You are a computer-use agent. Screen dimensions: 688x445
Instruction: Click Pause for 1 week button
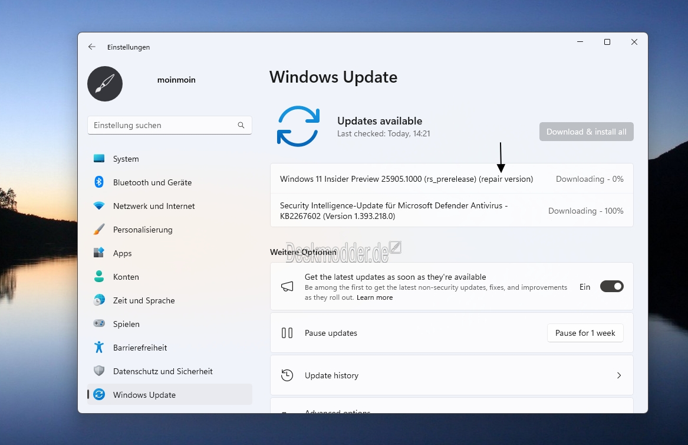pos(585,333)
